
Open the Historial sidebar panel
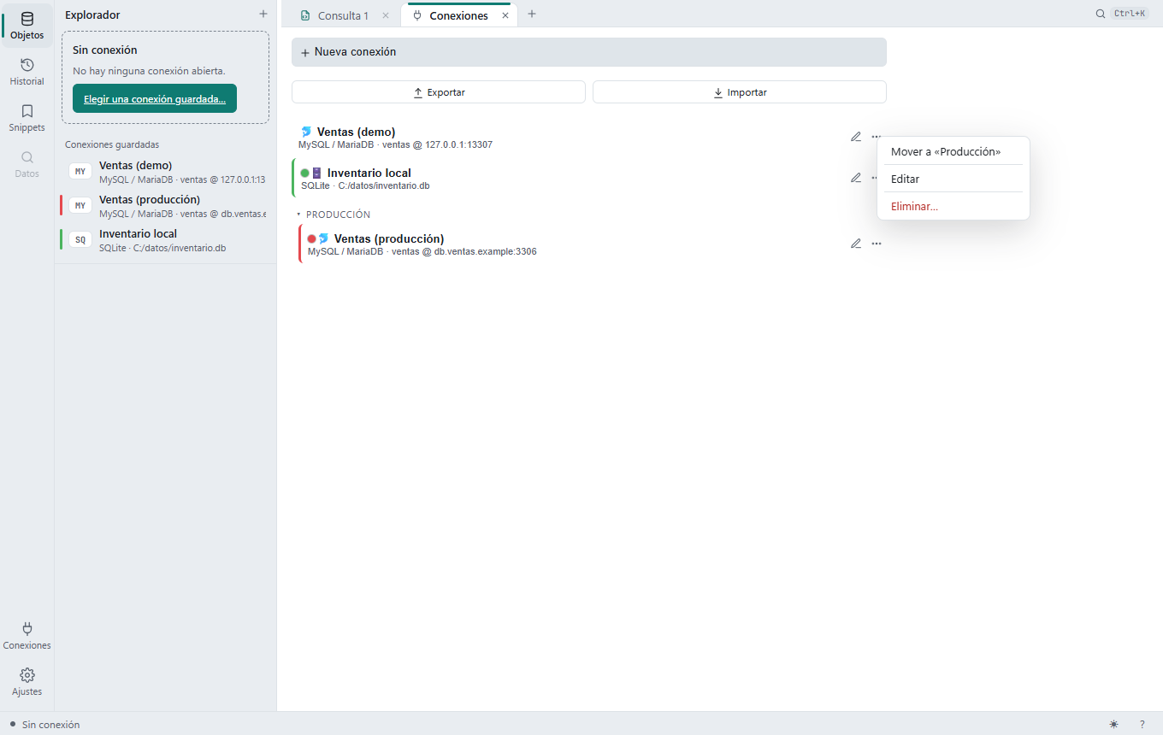(x=27, y=72)
